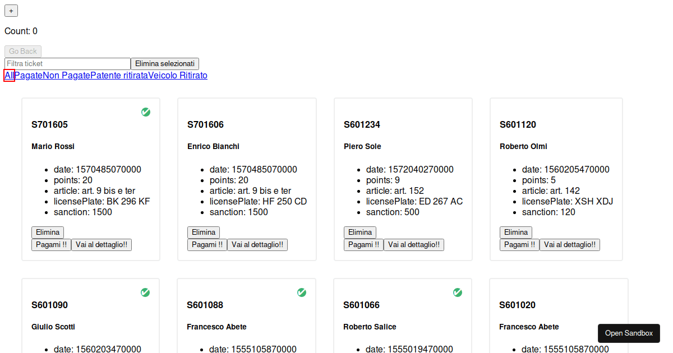
Task: Click Pagami !! on Enrico Bianchi's ticket
Action: [x=207, y=245]
